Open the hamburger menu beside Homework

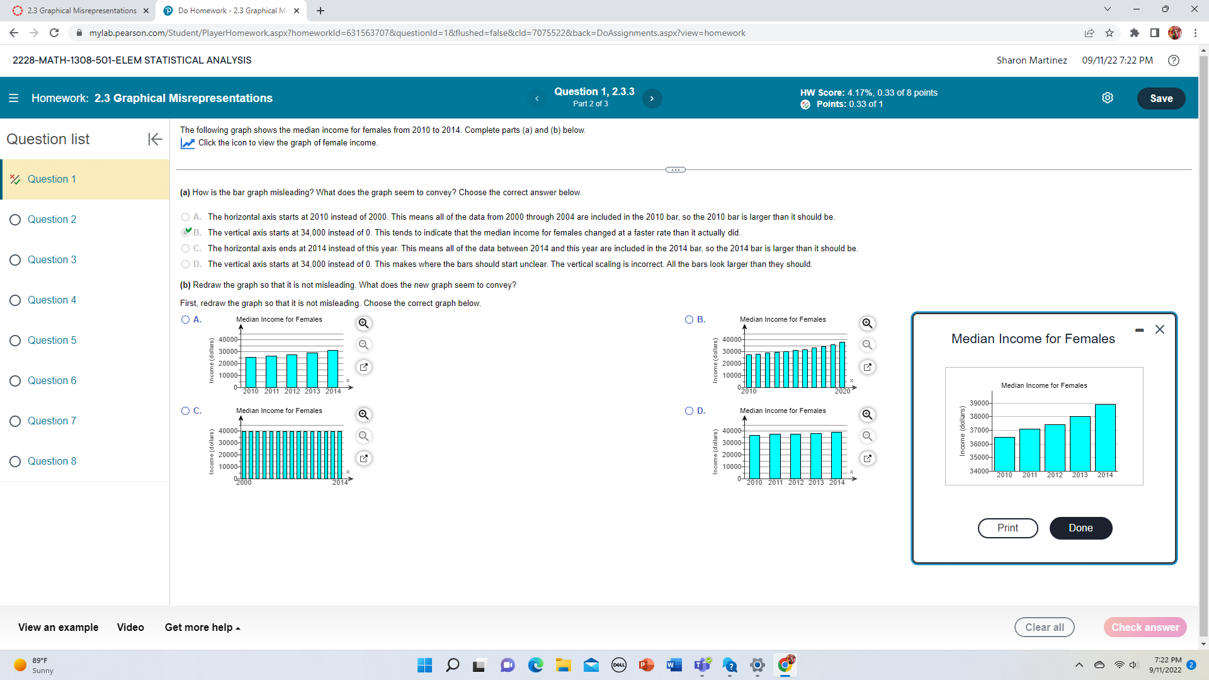pyautogui.click(x=13, y=98)
